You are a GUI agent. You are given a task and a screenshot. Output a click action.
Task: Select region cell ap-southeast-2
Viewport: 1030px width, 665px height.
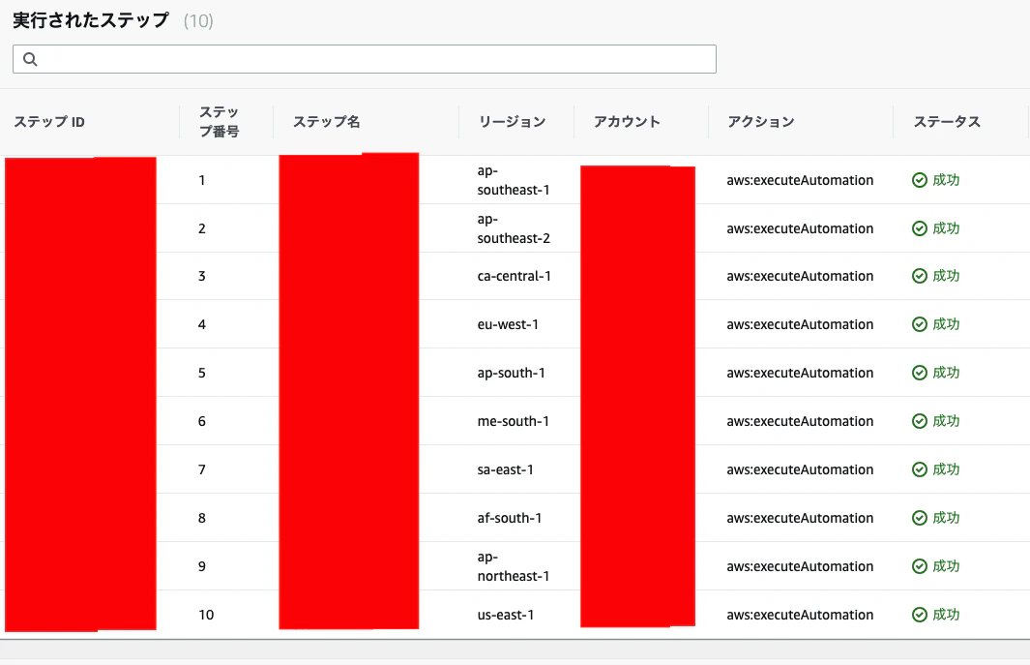click(x=514, y=228)
